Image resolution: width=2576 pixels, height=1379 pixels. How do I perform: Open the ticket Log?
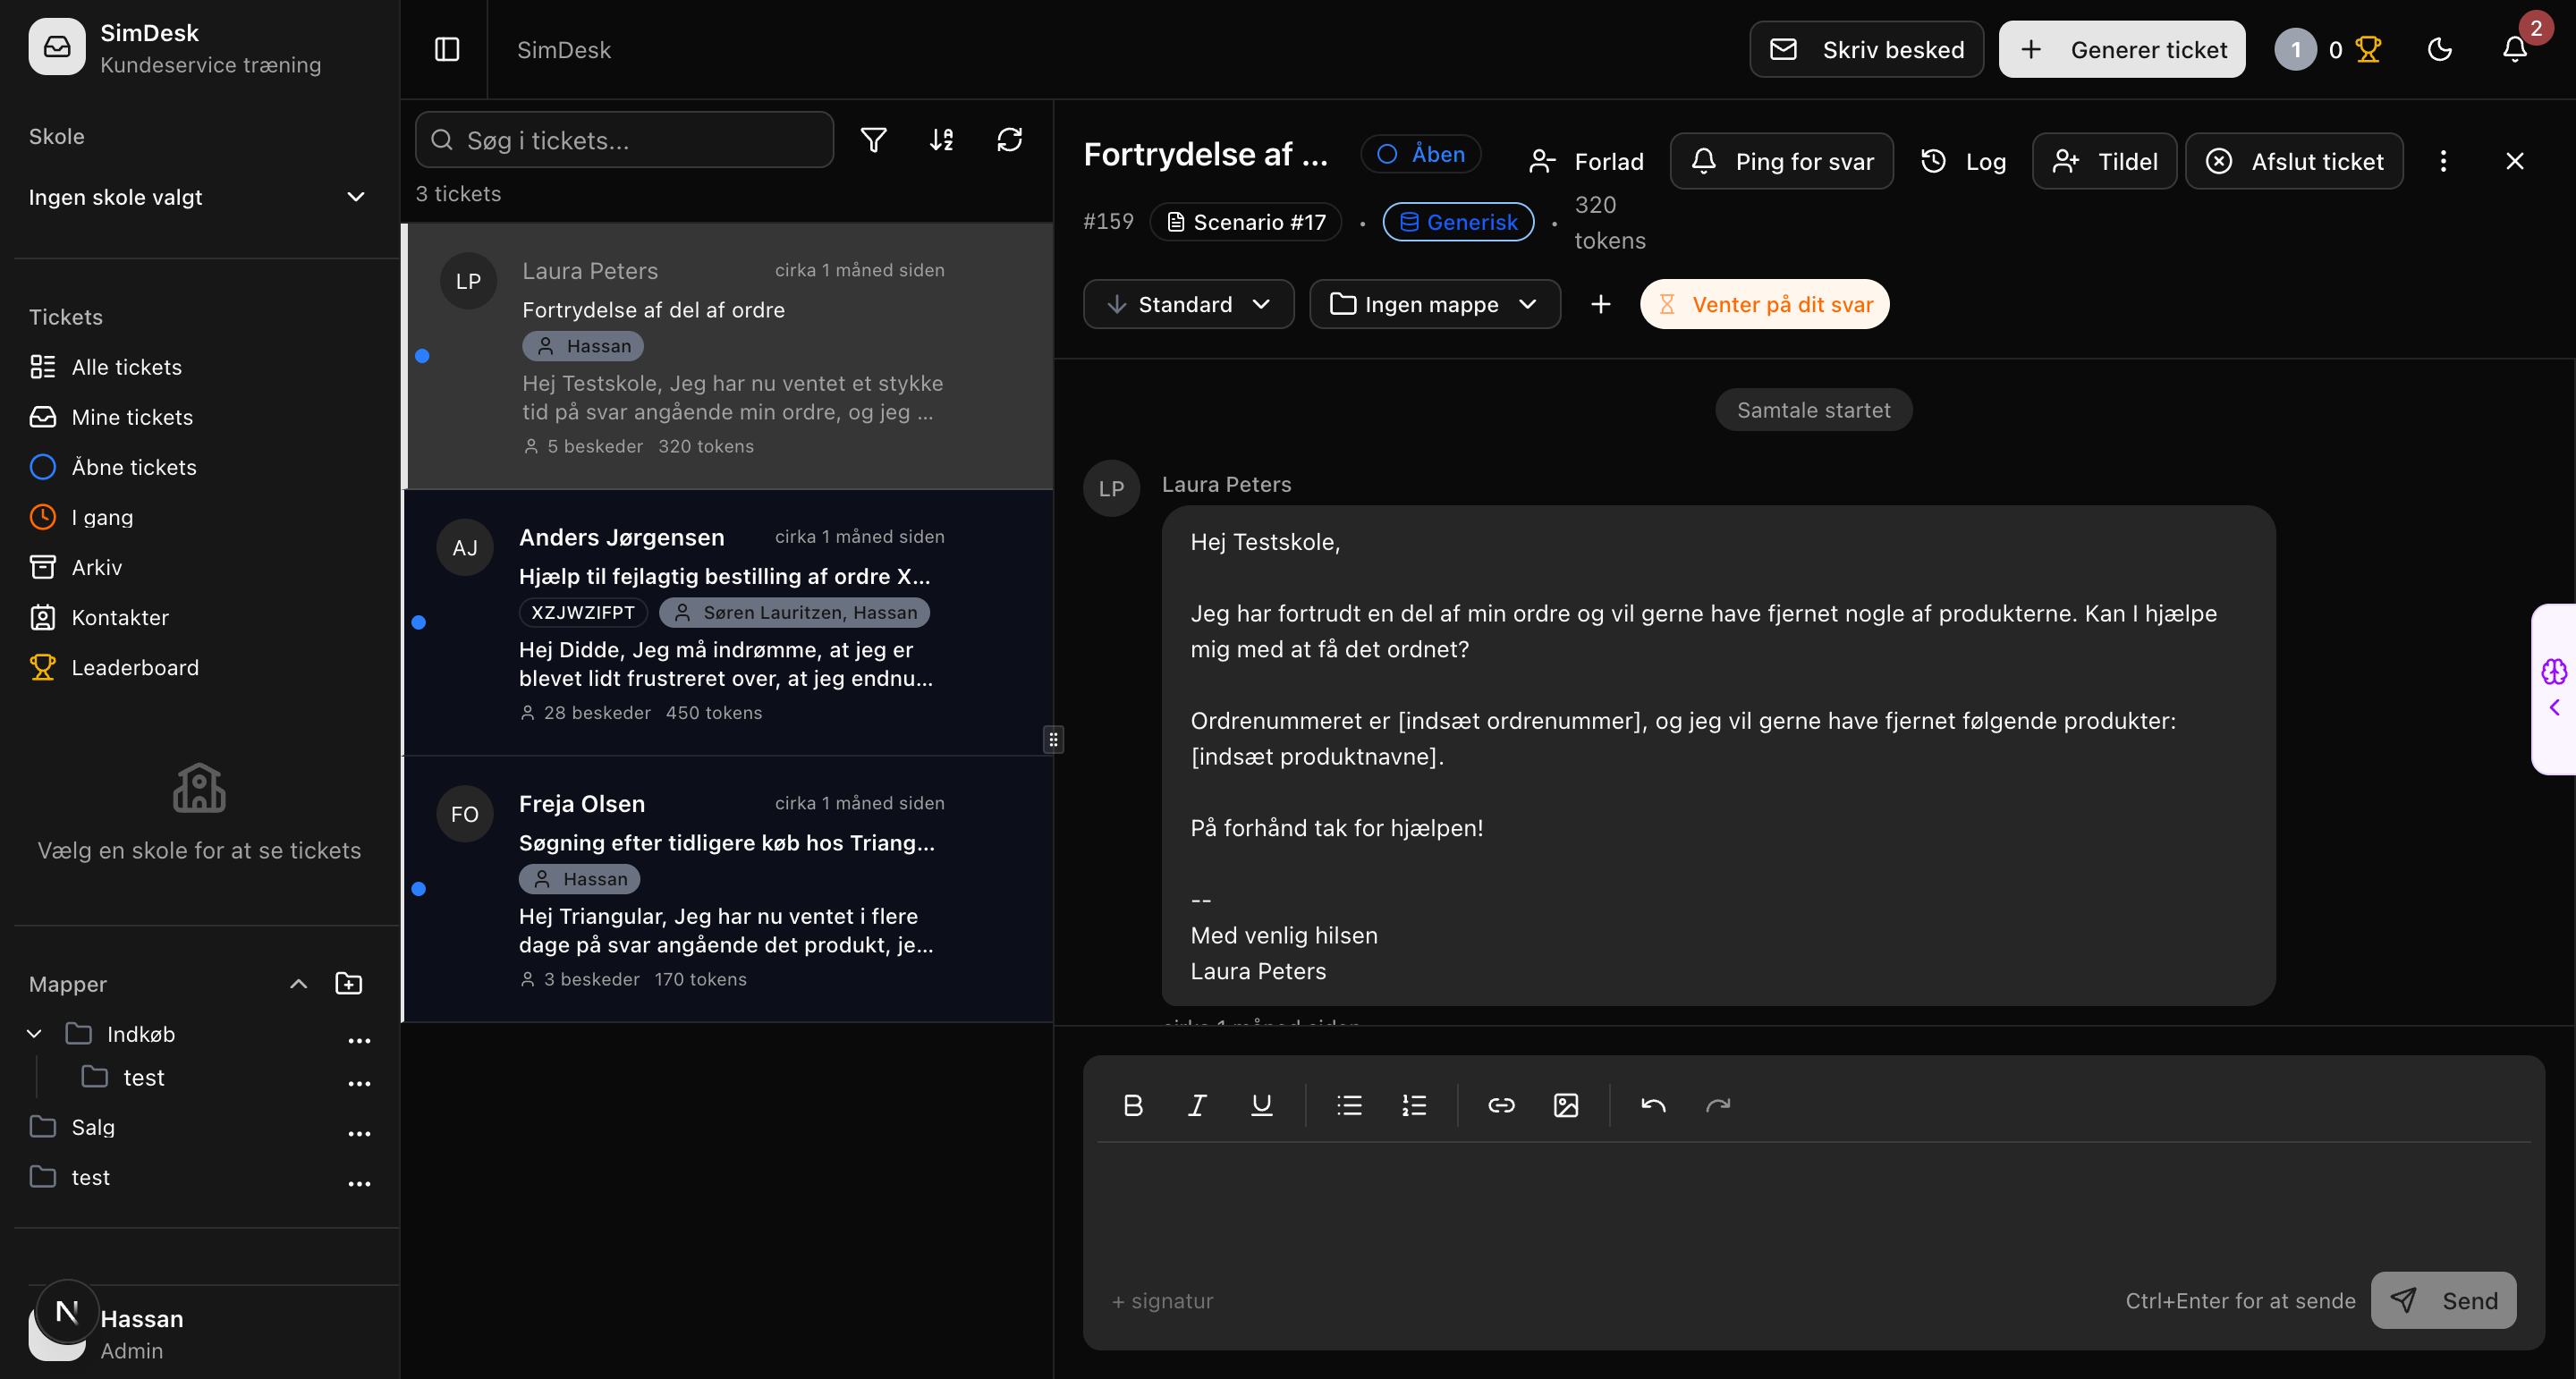pos(1963,161)
